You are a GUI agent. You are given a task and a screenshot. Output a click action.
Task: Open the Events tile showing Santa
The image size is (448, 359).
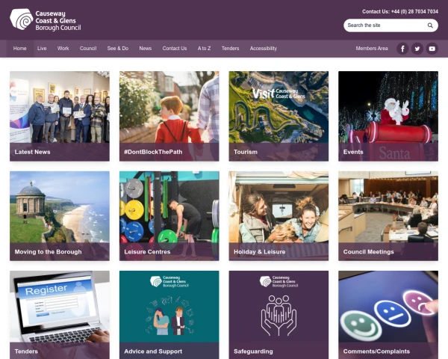click(x=388, y=116)
